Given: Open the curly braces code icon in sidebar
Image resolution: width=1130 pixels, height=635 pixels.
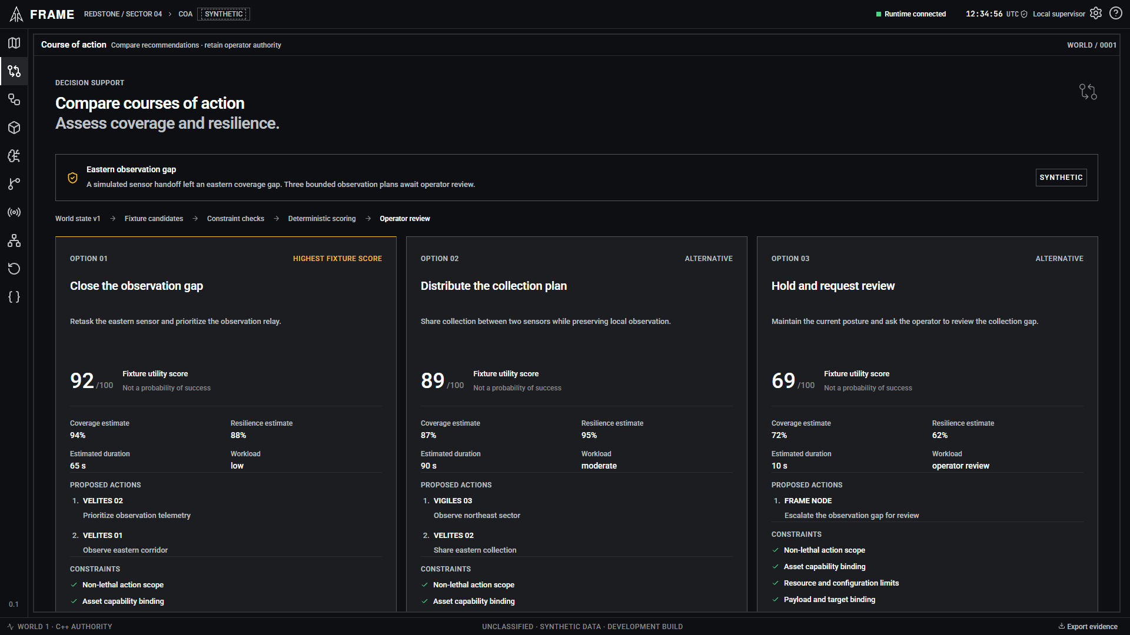Looking at the screenshot, I should 14,297.
